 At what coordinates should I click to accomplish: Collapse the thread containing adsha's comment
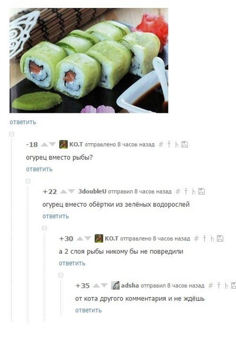point(61,275)
